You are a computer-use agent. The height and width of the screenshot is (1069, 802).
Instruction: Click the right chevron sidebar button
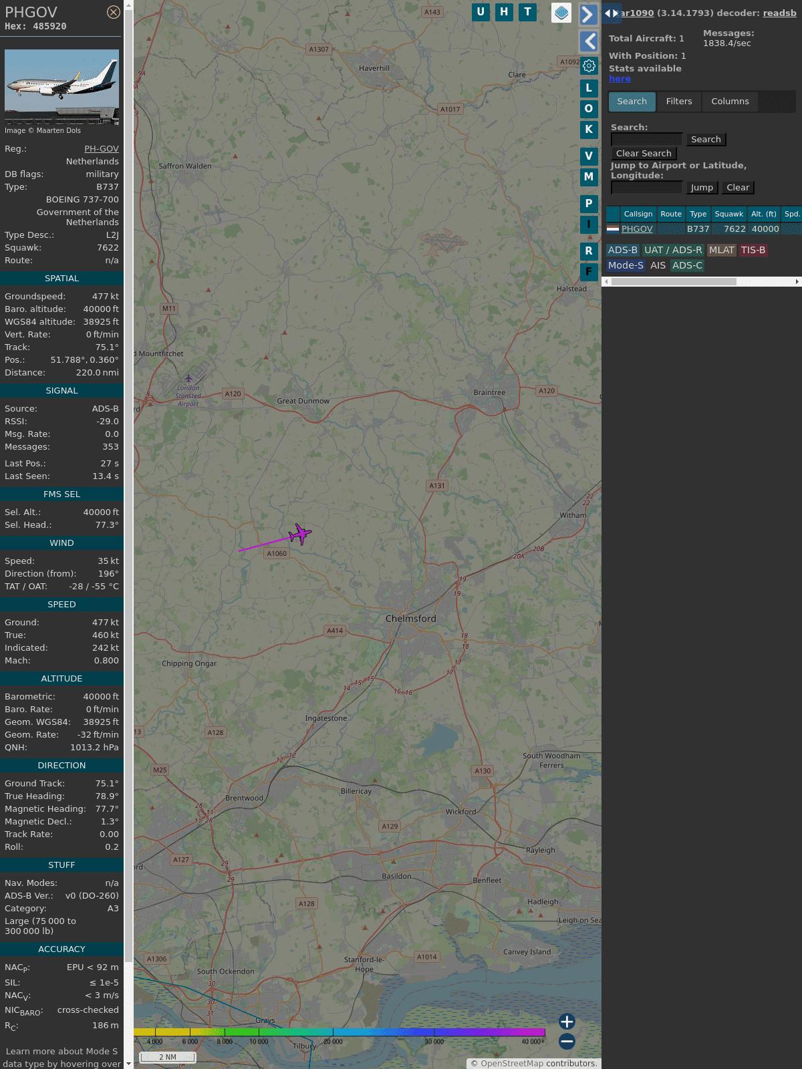coord(588,14)
